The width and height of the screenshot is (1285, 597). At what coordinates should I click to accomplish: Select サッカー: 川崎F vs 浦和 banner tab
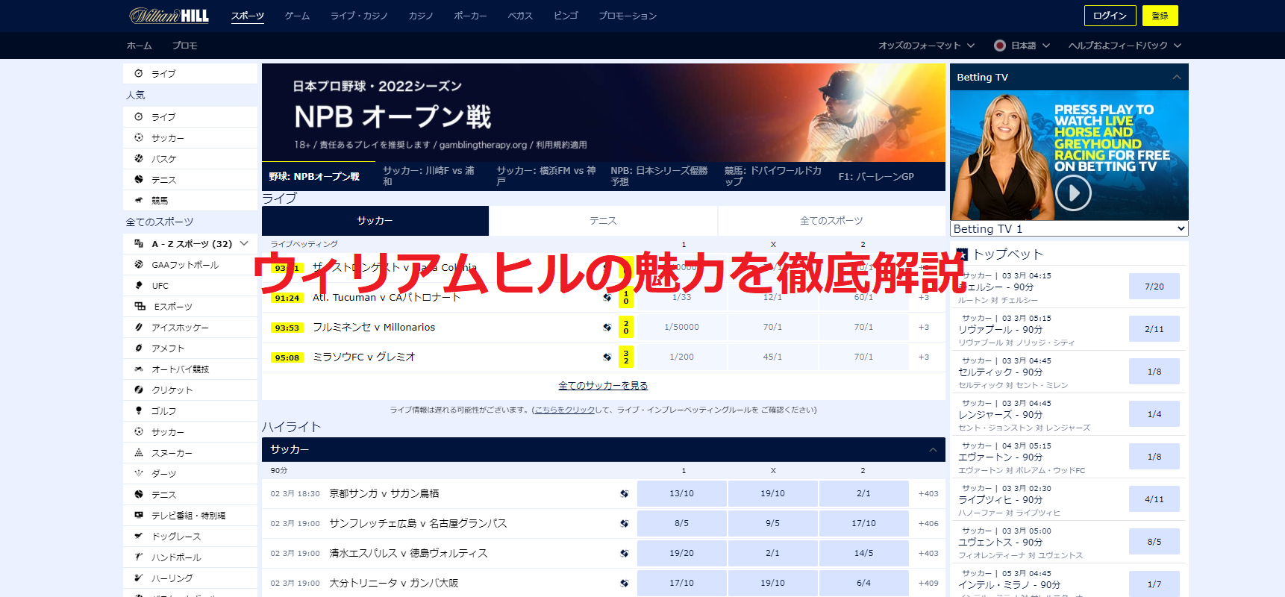(432, 176)
